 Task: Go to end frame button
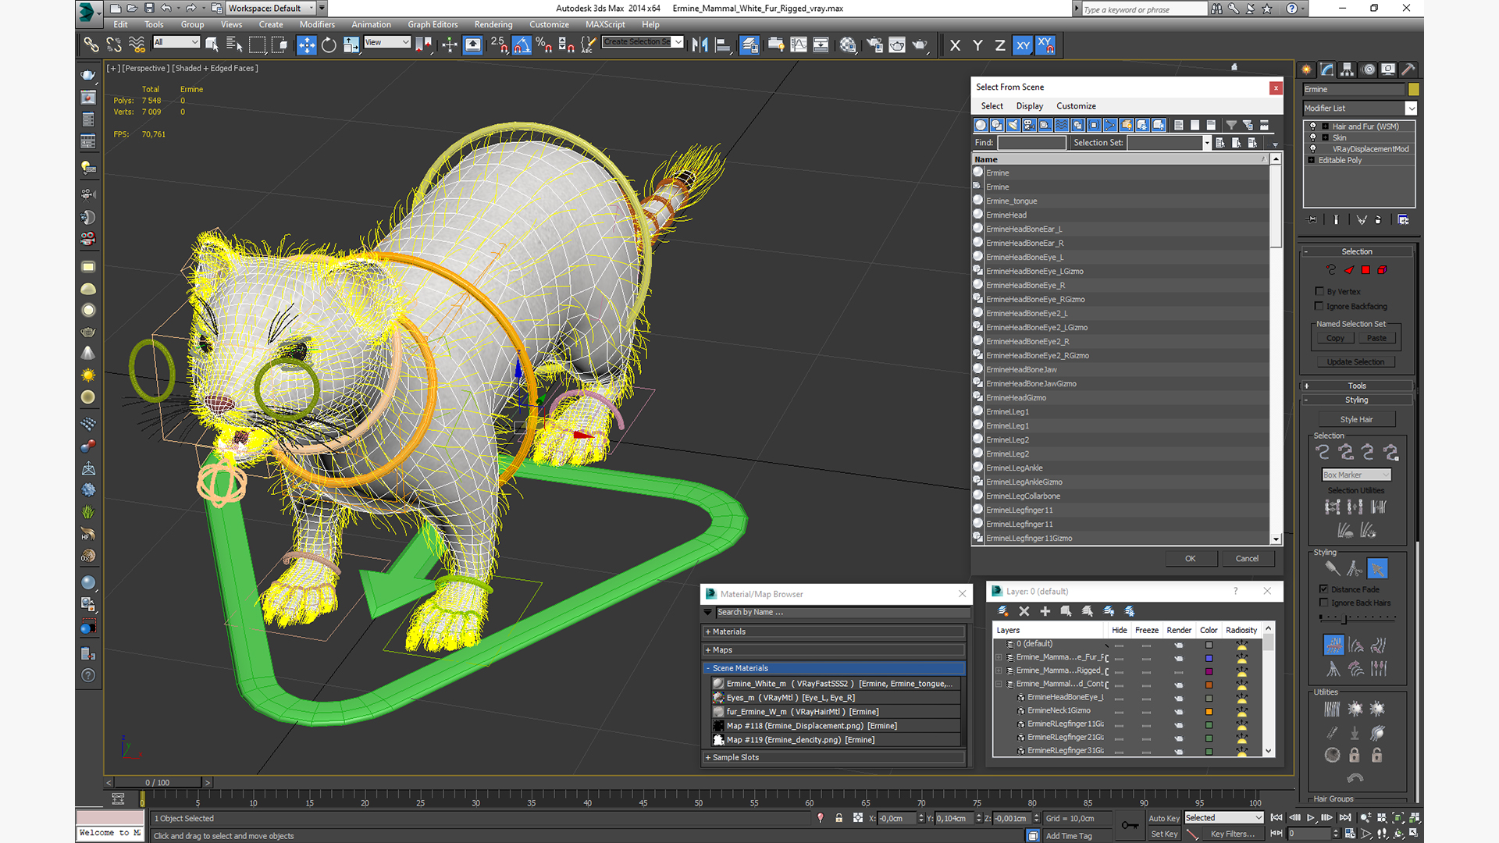(x=1344, y=817)
